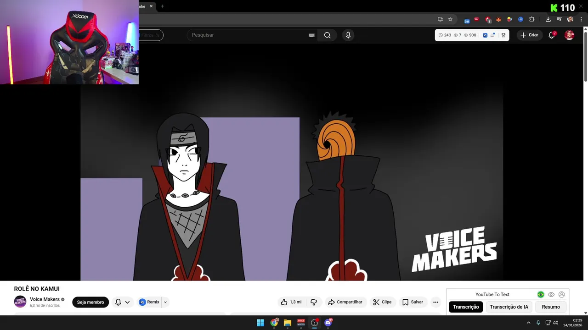The image size is (588, 330).
Task: Open the YouTube notifications bell
Action: pos(552,35)
